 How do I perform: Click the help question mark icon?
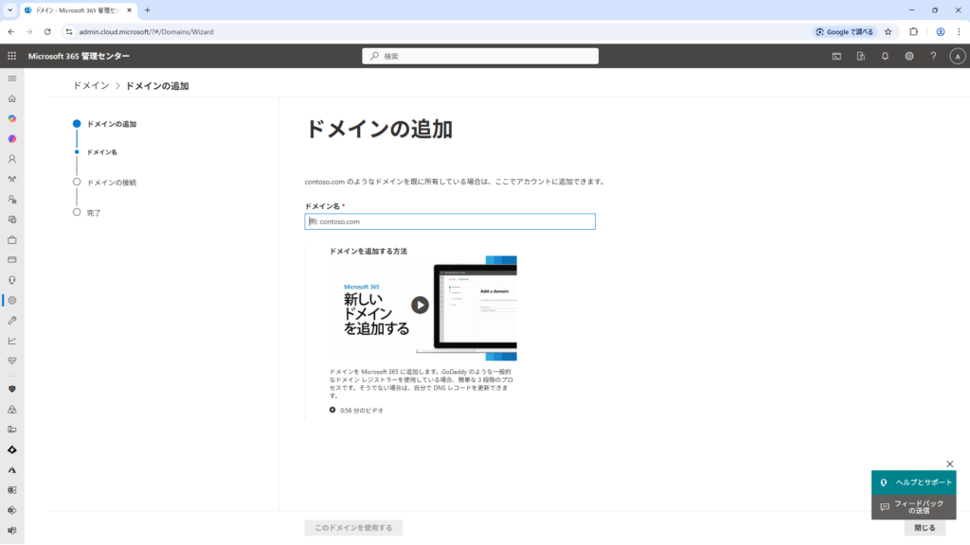(x=933, y=56)
